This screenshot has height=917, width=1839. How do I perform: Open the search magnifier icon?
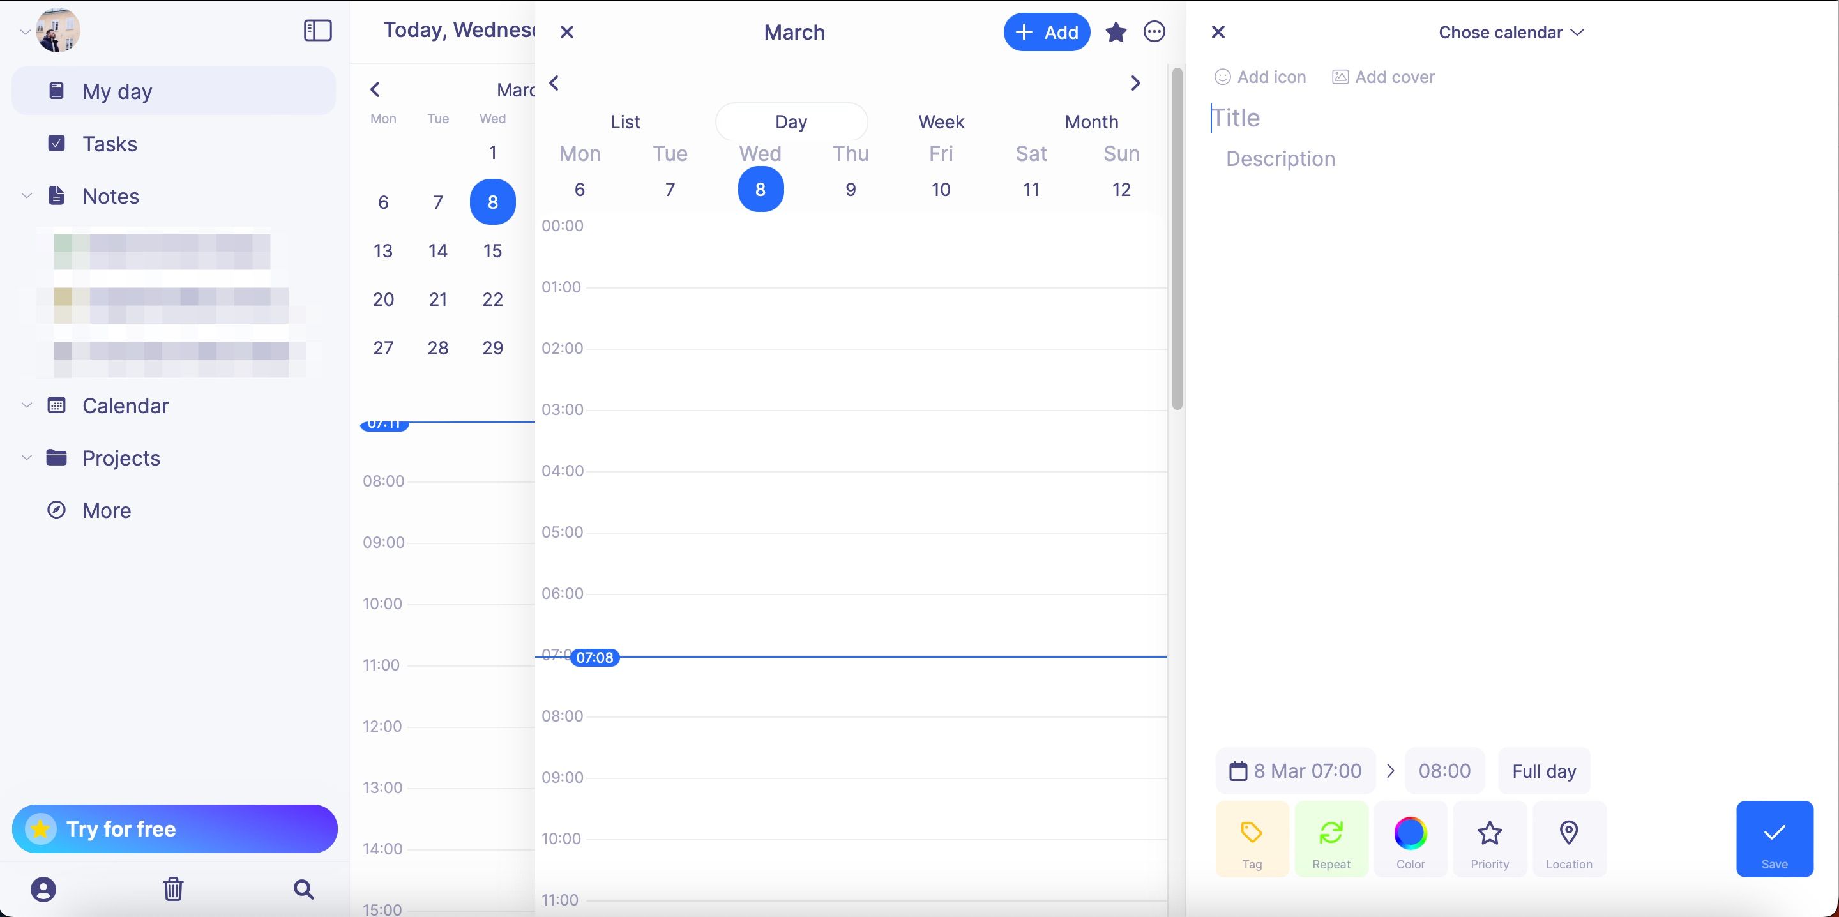tap(303, 889)
